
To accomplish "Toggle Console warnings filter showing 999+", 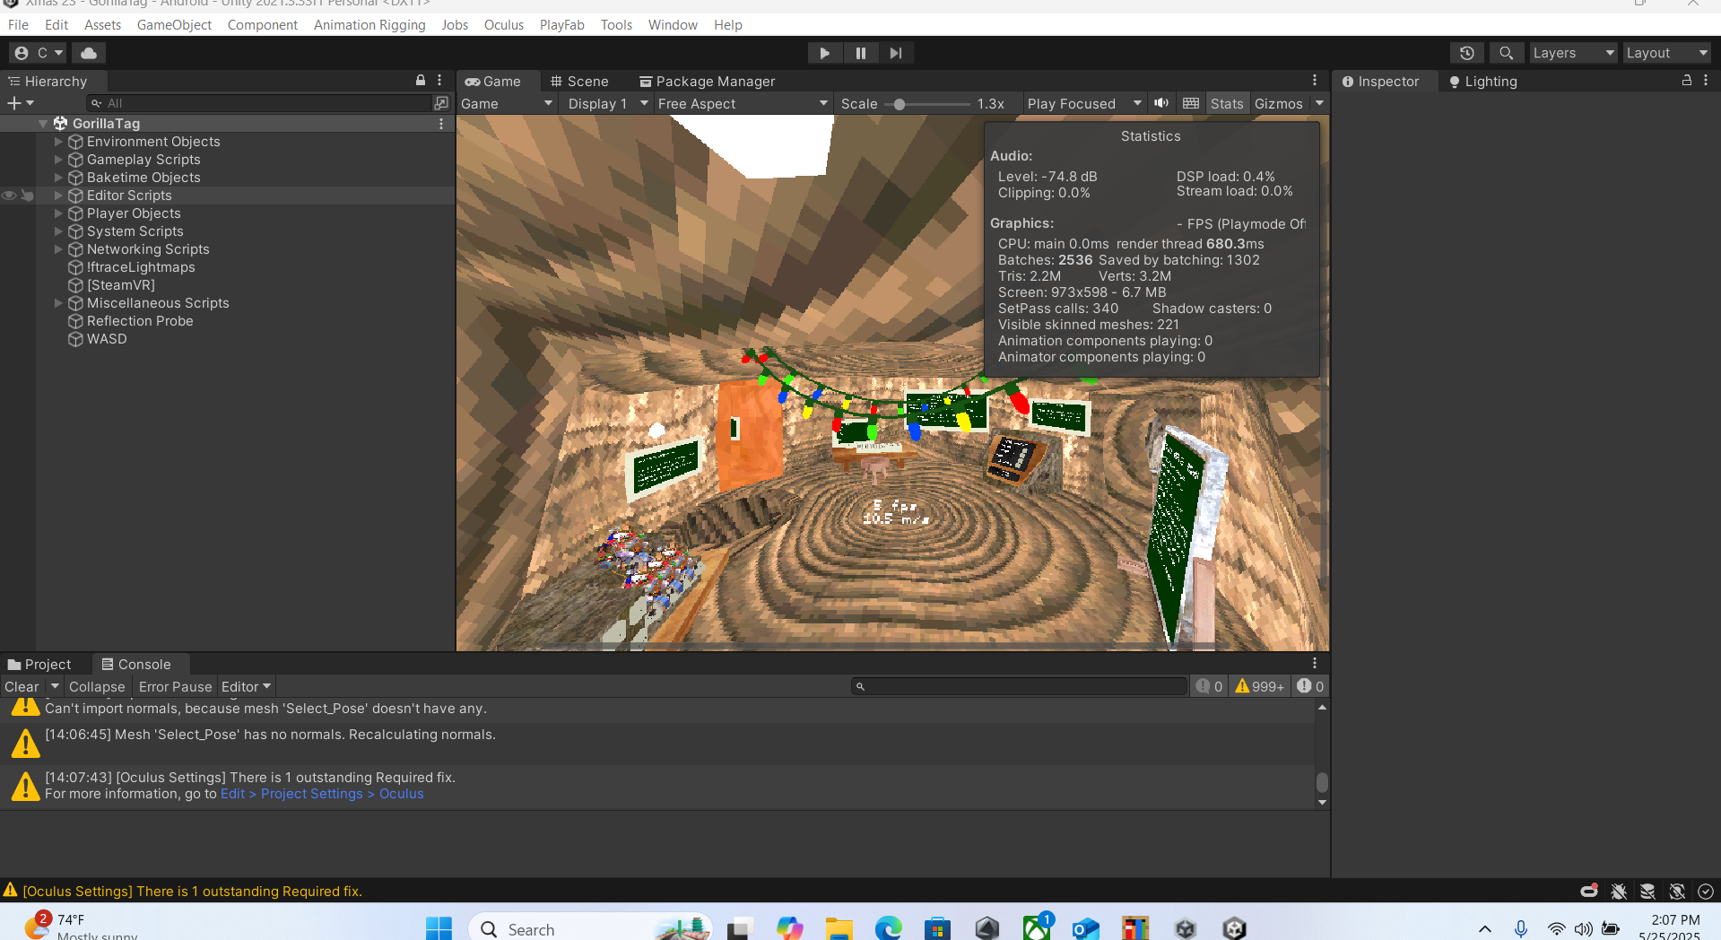I will [x=1260, y=687].
